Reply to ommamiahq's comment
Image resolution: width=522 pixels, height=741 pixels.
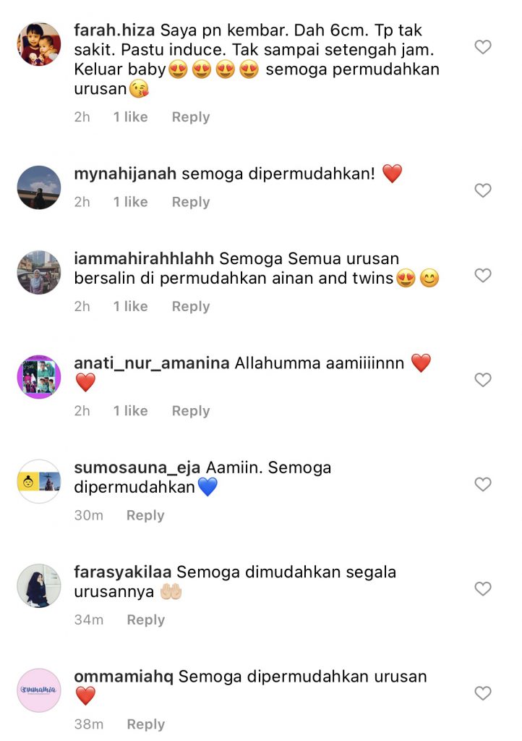(146, 724)
